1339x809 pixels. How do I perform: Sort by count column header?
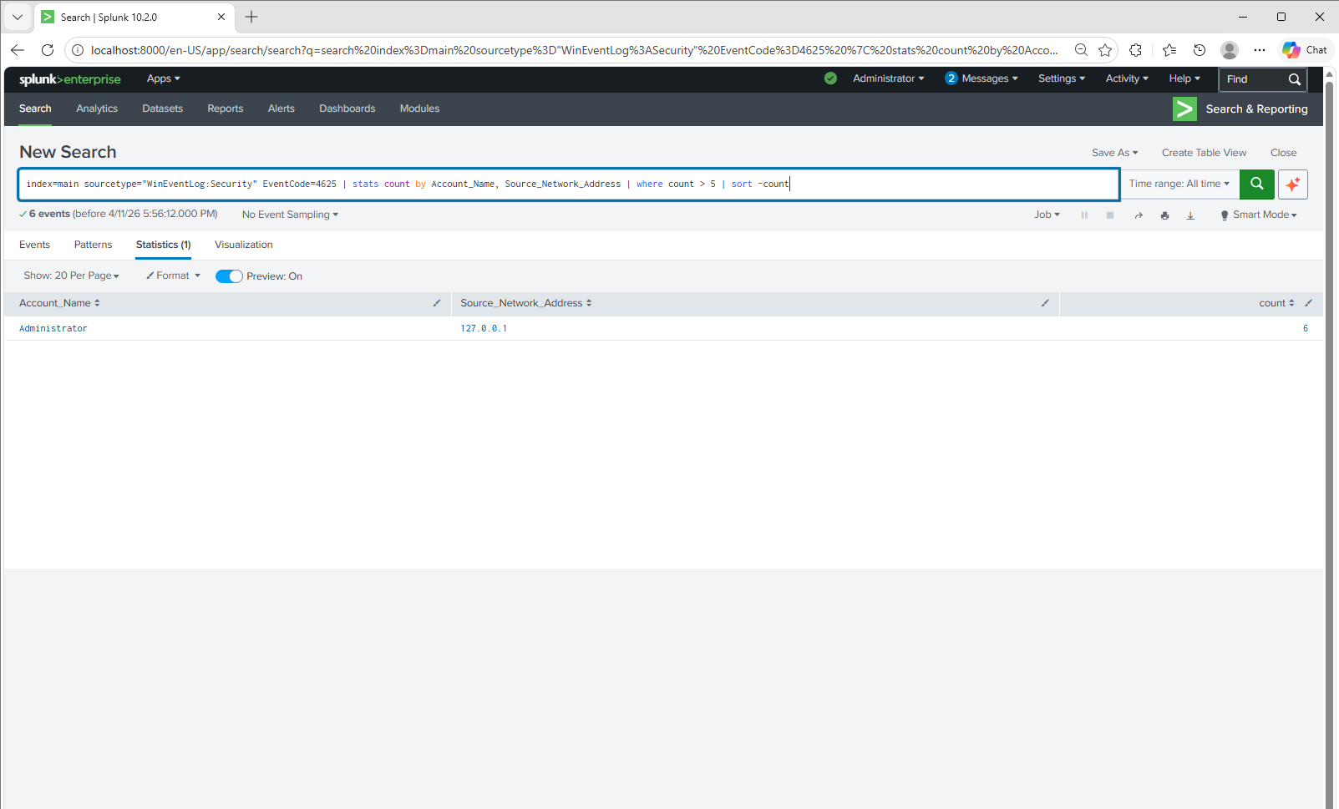coord(1276,303)
